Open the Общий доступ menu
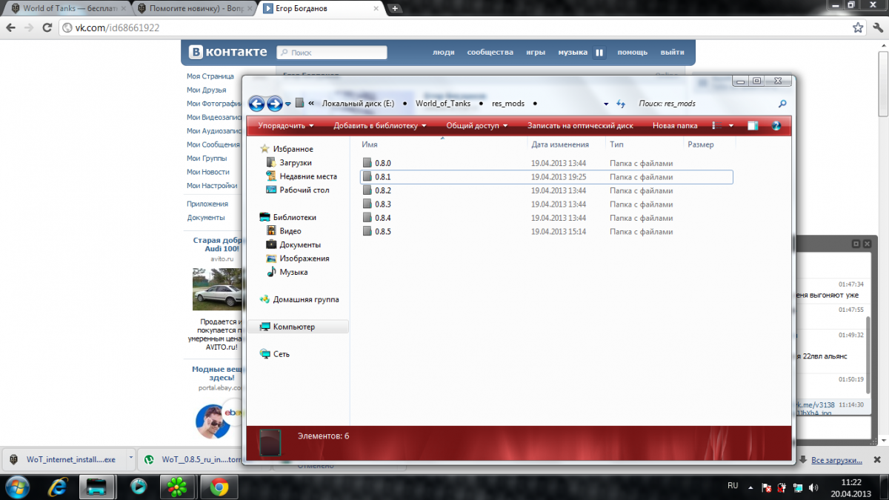This screenshot has height=500, width=889. pyautogui.click(x=477, y=126)
